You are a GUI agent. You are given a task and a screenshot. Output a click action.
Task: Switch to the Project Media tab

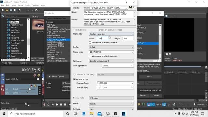click(x=7, y=63)
